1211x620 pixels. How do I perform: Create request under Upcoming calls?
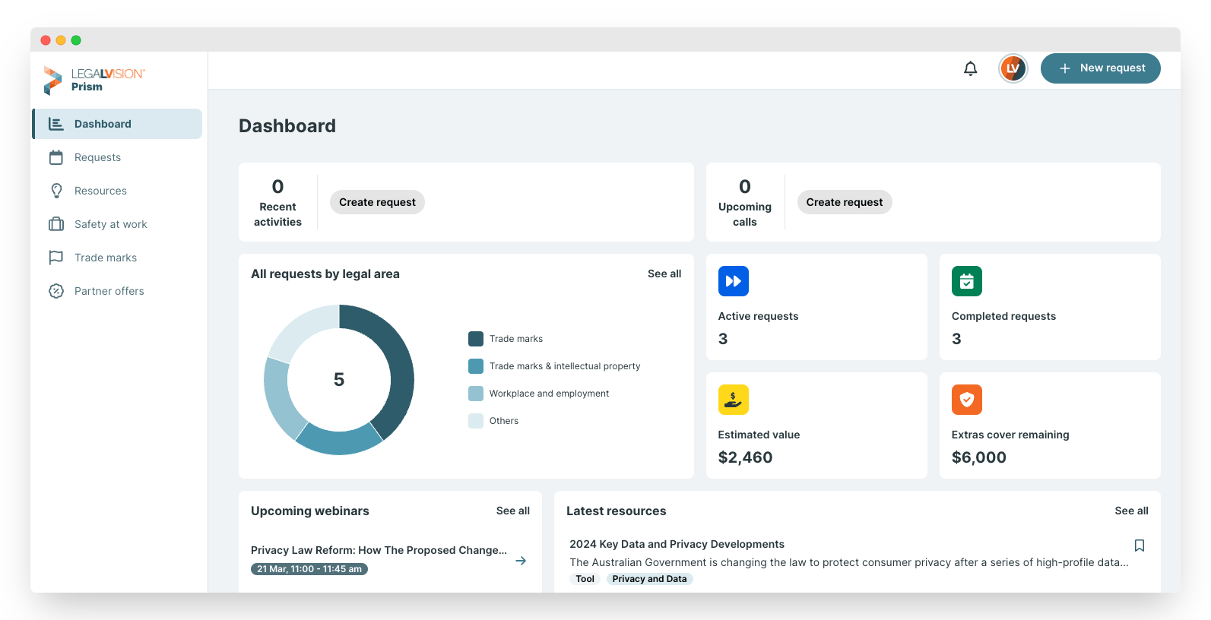[x=844, y=202]
